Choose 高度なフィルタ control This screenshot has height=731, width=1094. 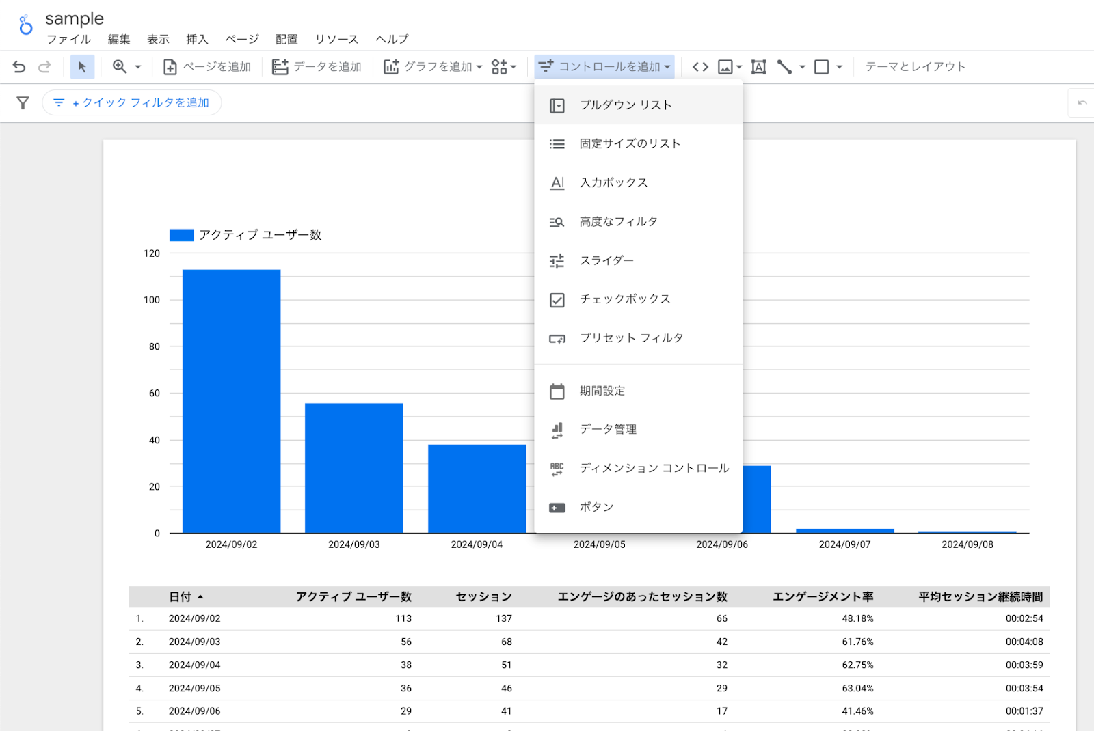pyautogui.click(x=638, y=222)
